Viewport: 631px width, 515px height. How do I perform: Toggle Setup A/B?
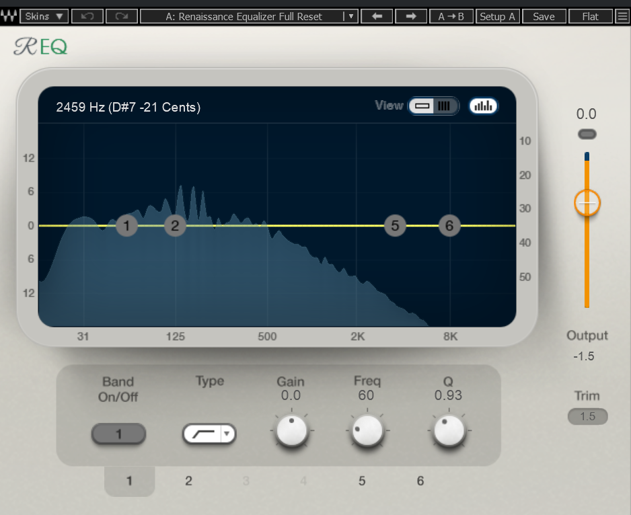pyautogui.click(x=497, y=17)
